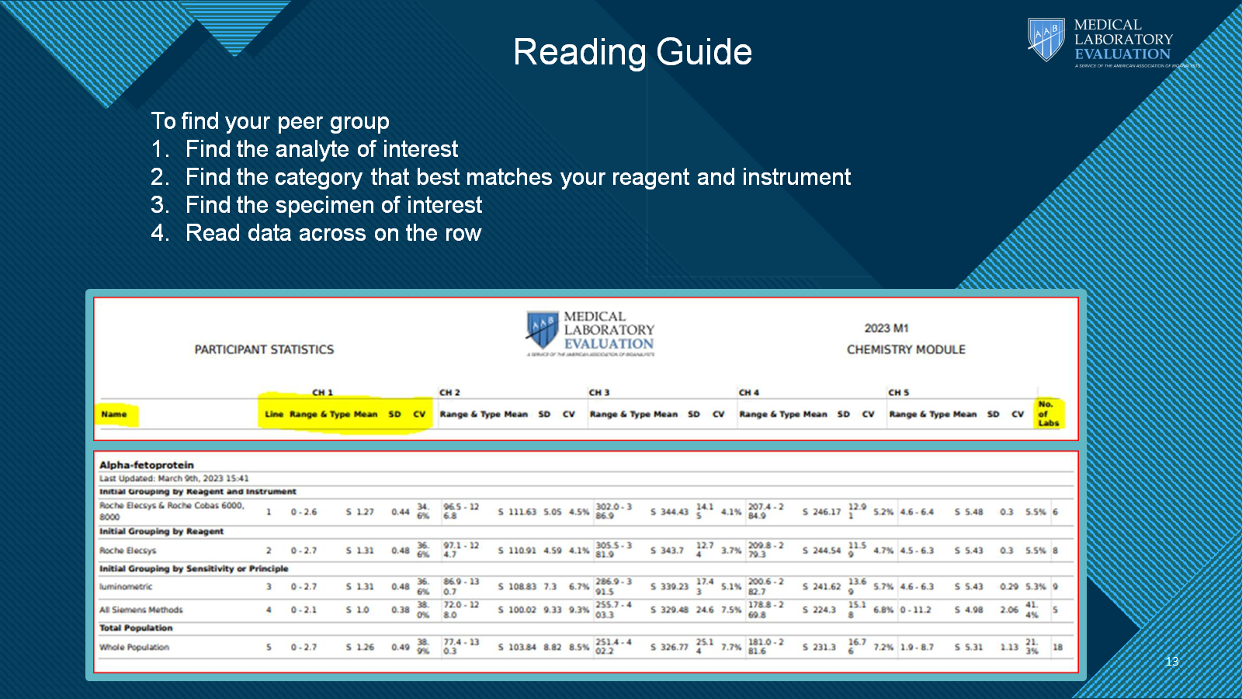Click the shield logo in the report header
This screenshot has height=699, width=1242.
(542, 330)
